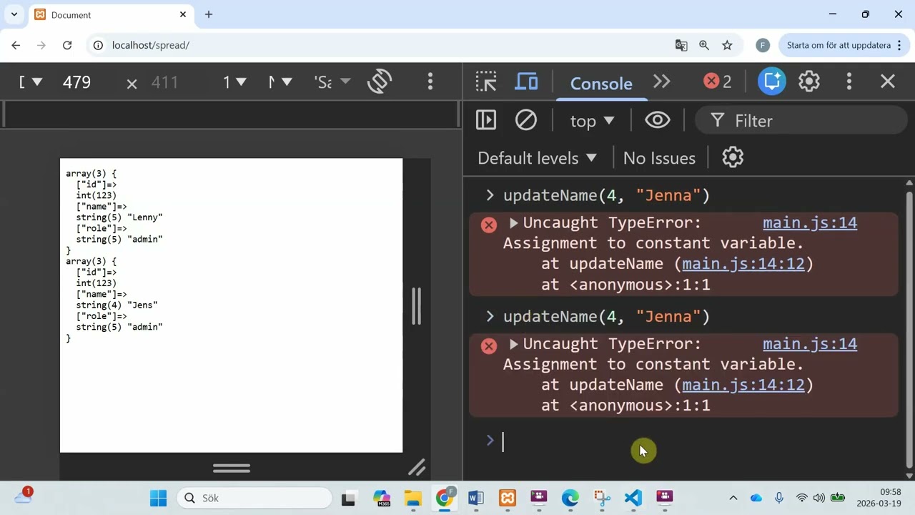Image resolution: width=915 pixels, height=515 pixels.
Task: Select the inspect element picker tool
Action: click(x=486, y=82)
